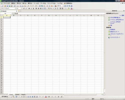Click the Italic formatting icon
The width and height of the screenshot is (125, 100).
[x=31, y=8]
